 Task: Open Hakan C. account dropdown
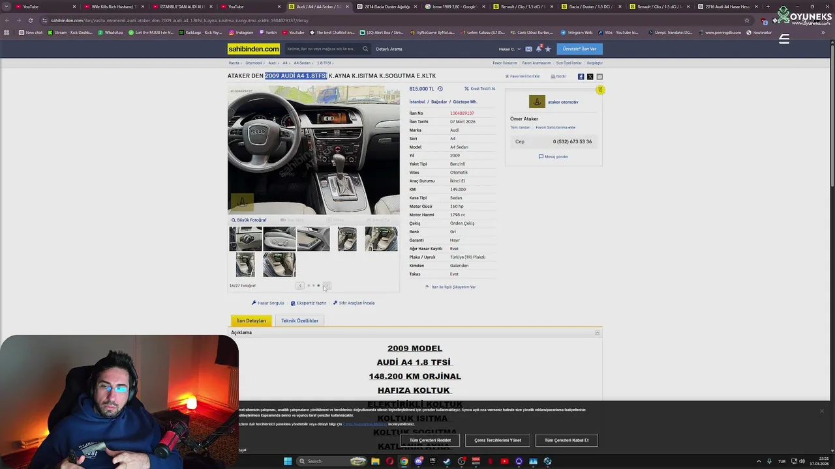(509, 49)
